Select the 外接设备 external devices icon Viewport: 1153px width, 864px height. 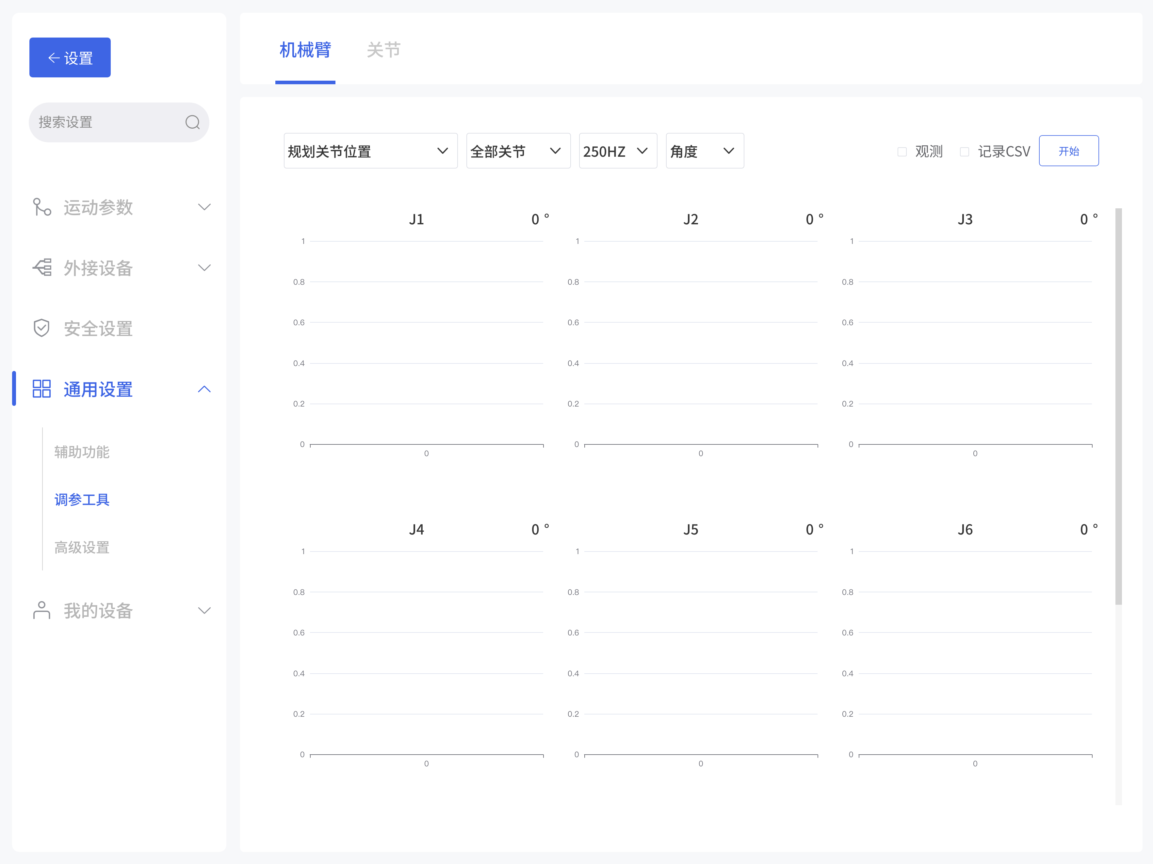click(x=41, y=267)
